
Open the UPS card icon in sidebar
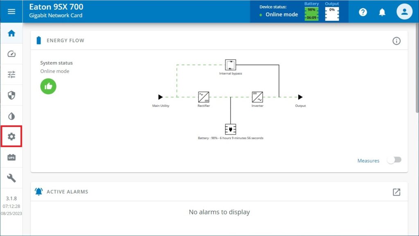pos(11,157)
